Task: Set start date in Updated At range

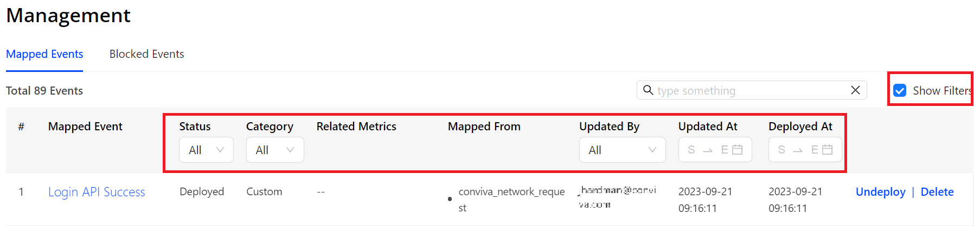Action: 691,150
